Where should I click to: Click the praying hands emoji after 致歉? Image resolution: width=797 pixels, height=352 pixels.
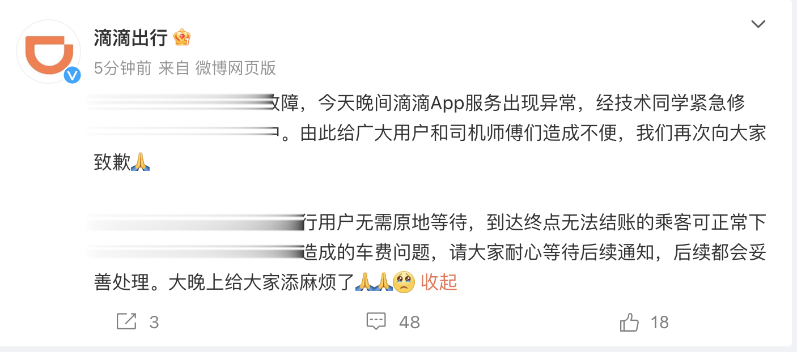pyautogui.click(x=141, y=163)
